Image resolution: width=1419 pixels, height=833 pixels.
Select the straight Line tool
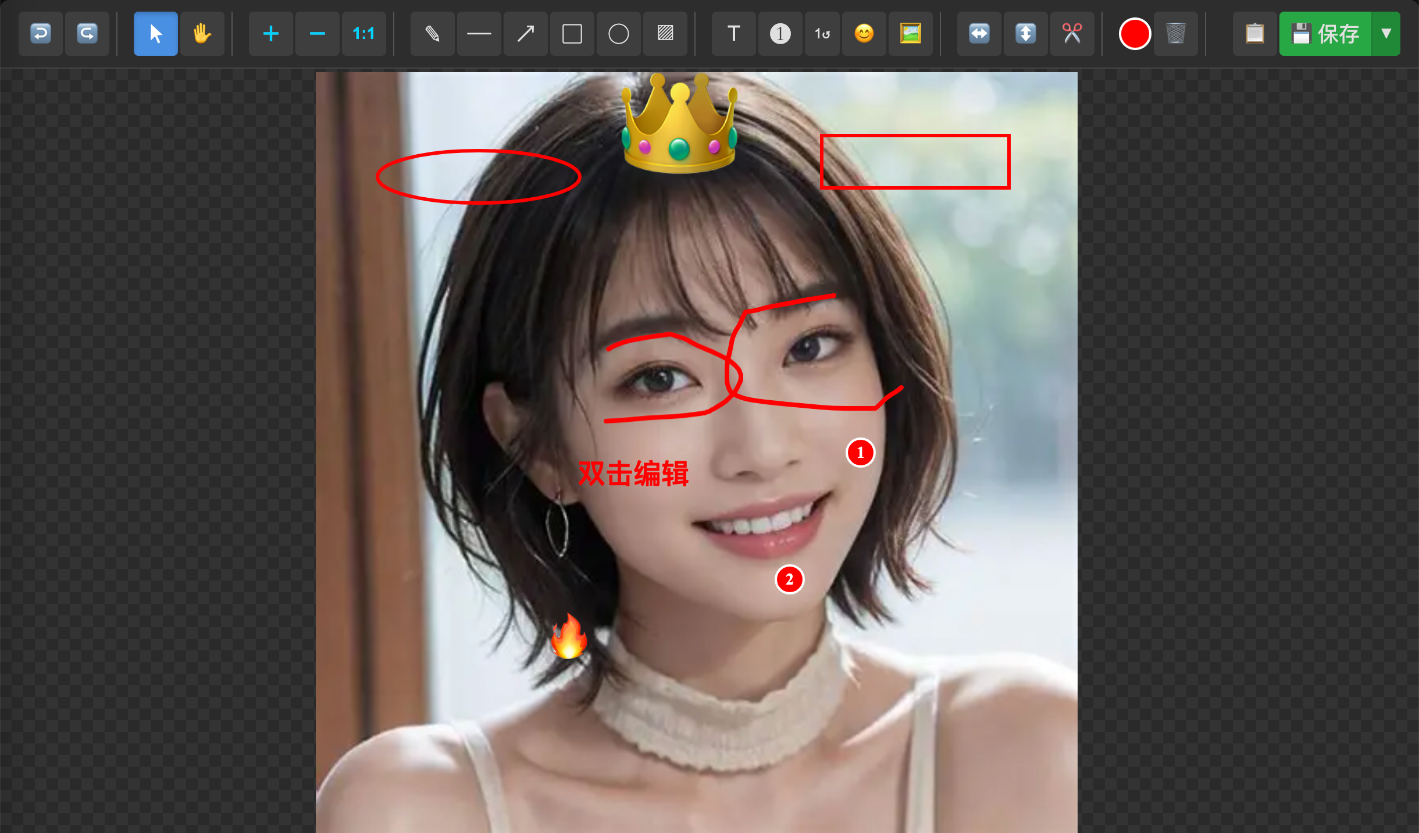(x=478, y=34)
